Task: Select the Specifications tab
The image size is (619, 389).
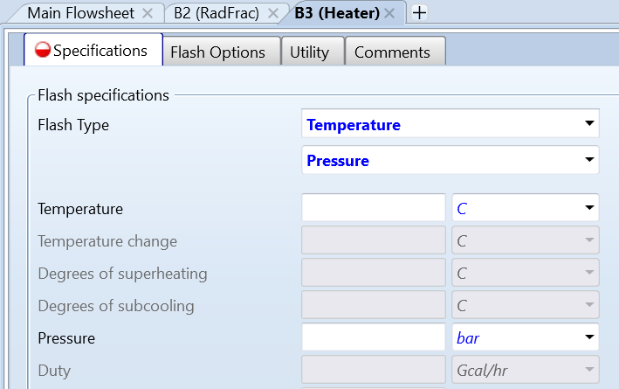Action: click(x=100, y=51)
